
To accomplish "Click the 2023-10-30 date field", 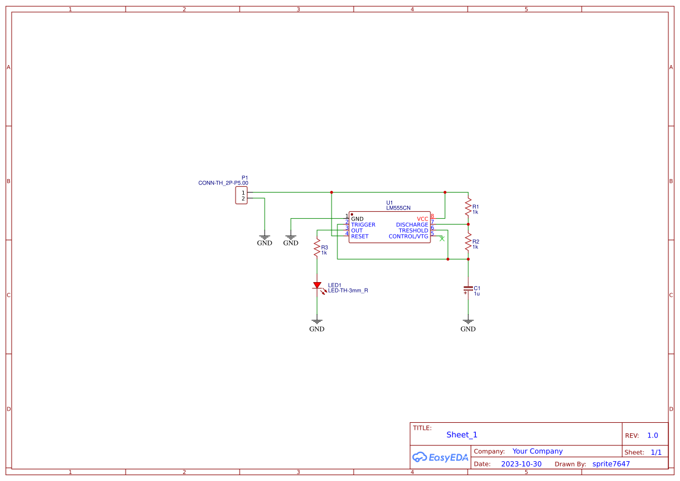I will point(521,464).
